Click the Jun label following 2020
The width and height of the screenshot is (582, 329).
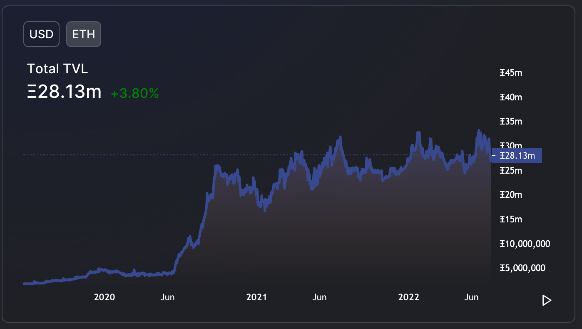(x=167, y=297)
